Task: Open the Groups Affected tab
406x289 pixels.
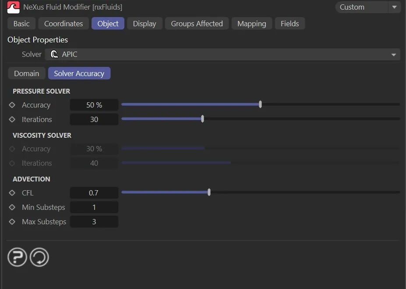Action: tap(197, 24)
